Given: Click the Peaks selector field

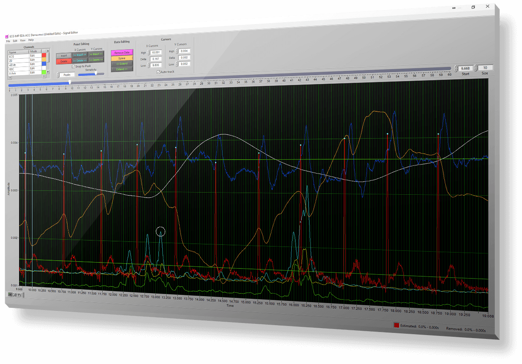Looking at the screenshot, I should click(x=67, y=75).
